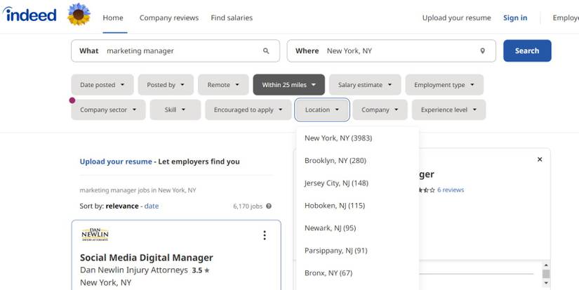
Task: Select Jersey City, NJ (148) location option
Action: tap(357, 183)
